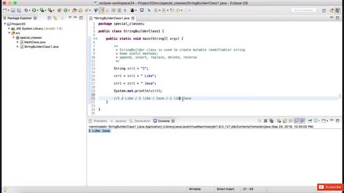Switch to the Java perspective icon

point(338,10)
